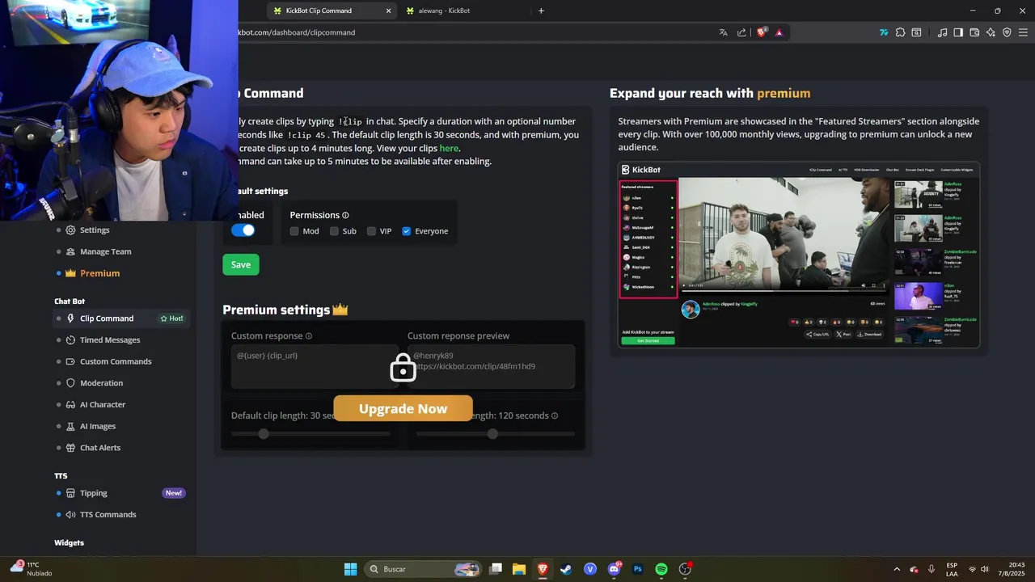1035x582 pixels.
Task: Adjust the 120 seconds max length slider handle
Action: (492, 434)
